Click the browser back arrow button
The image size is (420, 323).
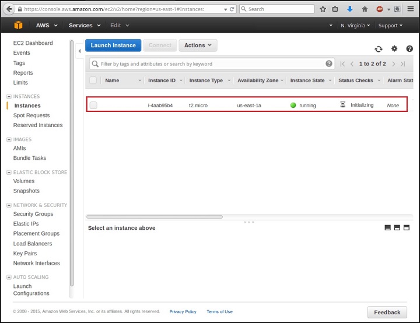(x=9, y=9)
